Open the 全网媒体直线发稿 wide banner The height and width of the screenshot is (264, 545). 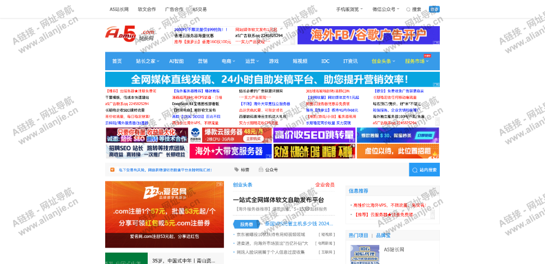pos(272,79)
